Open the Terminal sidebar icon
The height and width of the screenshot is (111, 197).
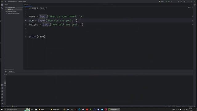click(2, 97)
